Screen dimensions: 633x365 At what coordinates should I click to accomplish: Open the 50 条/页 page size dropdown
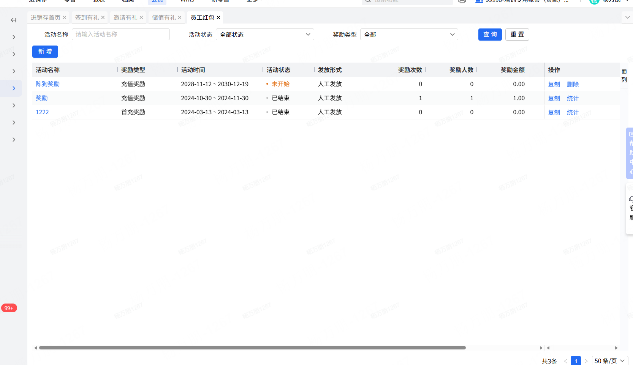(610, 361)
